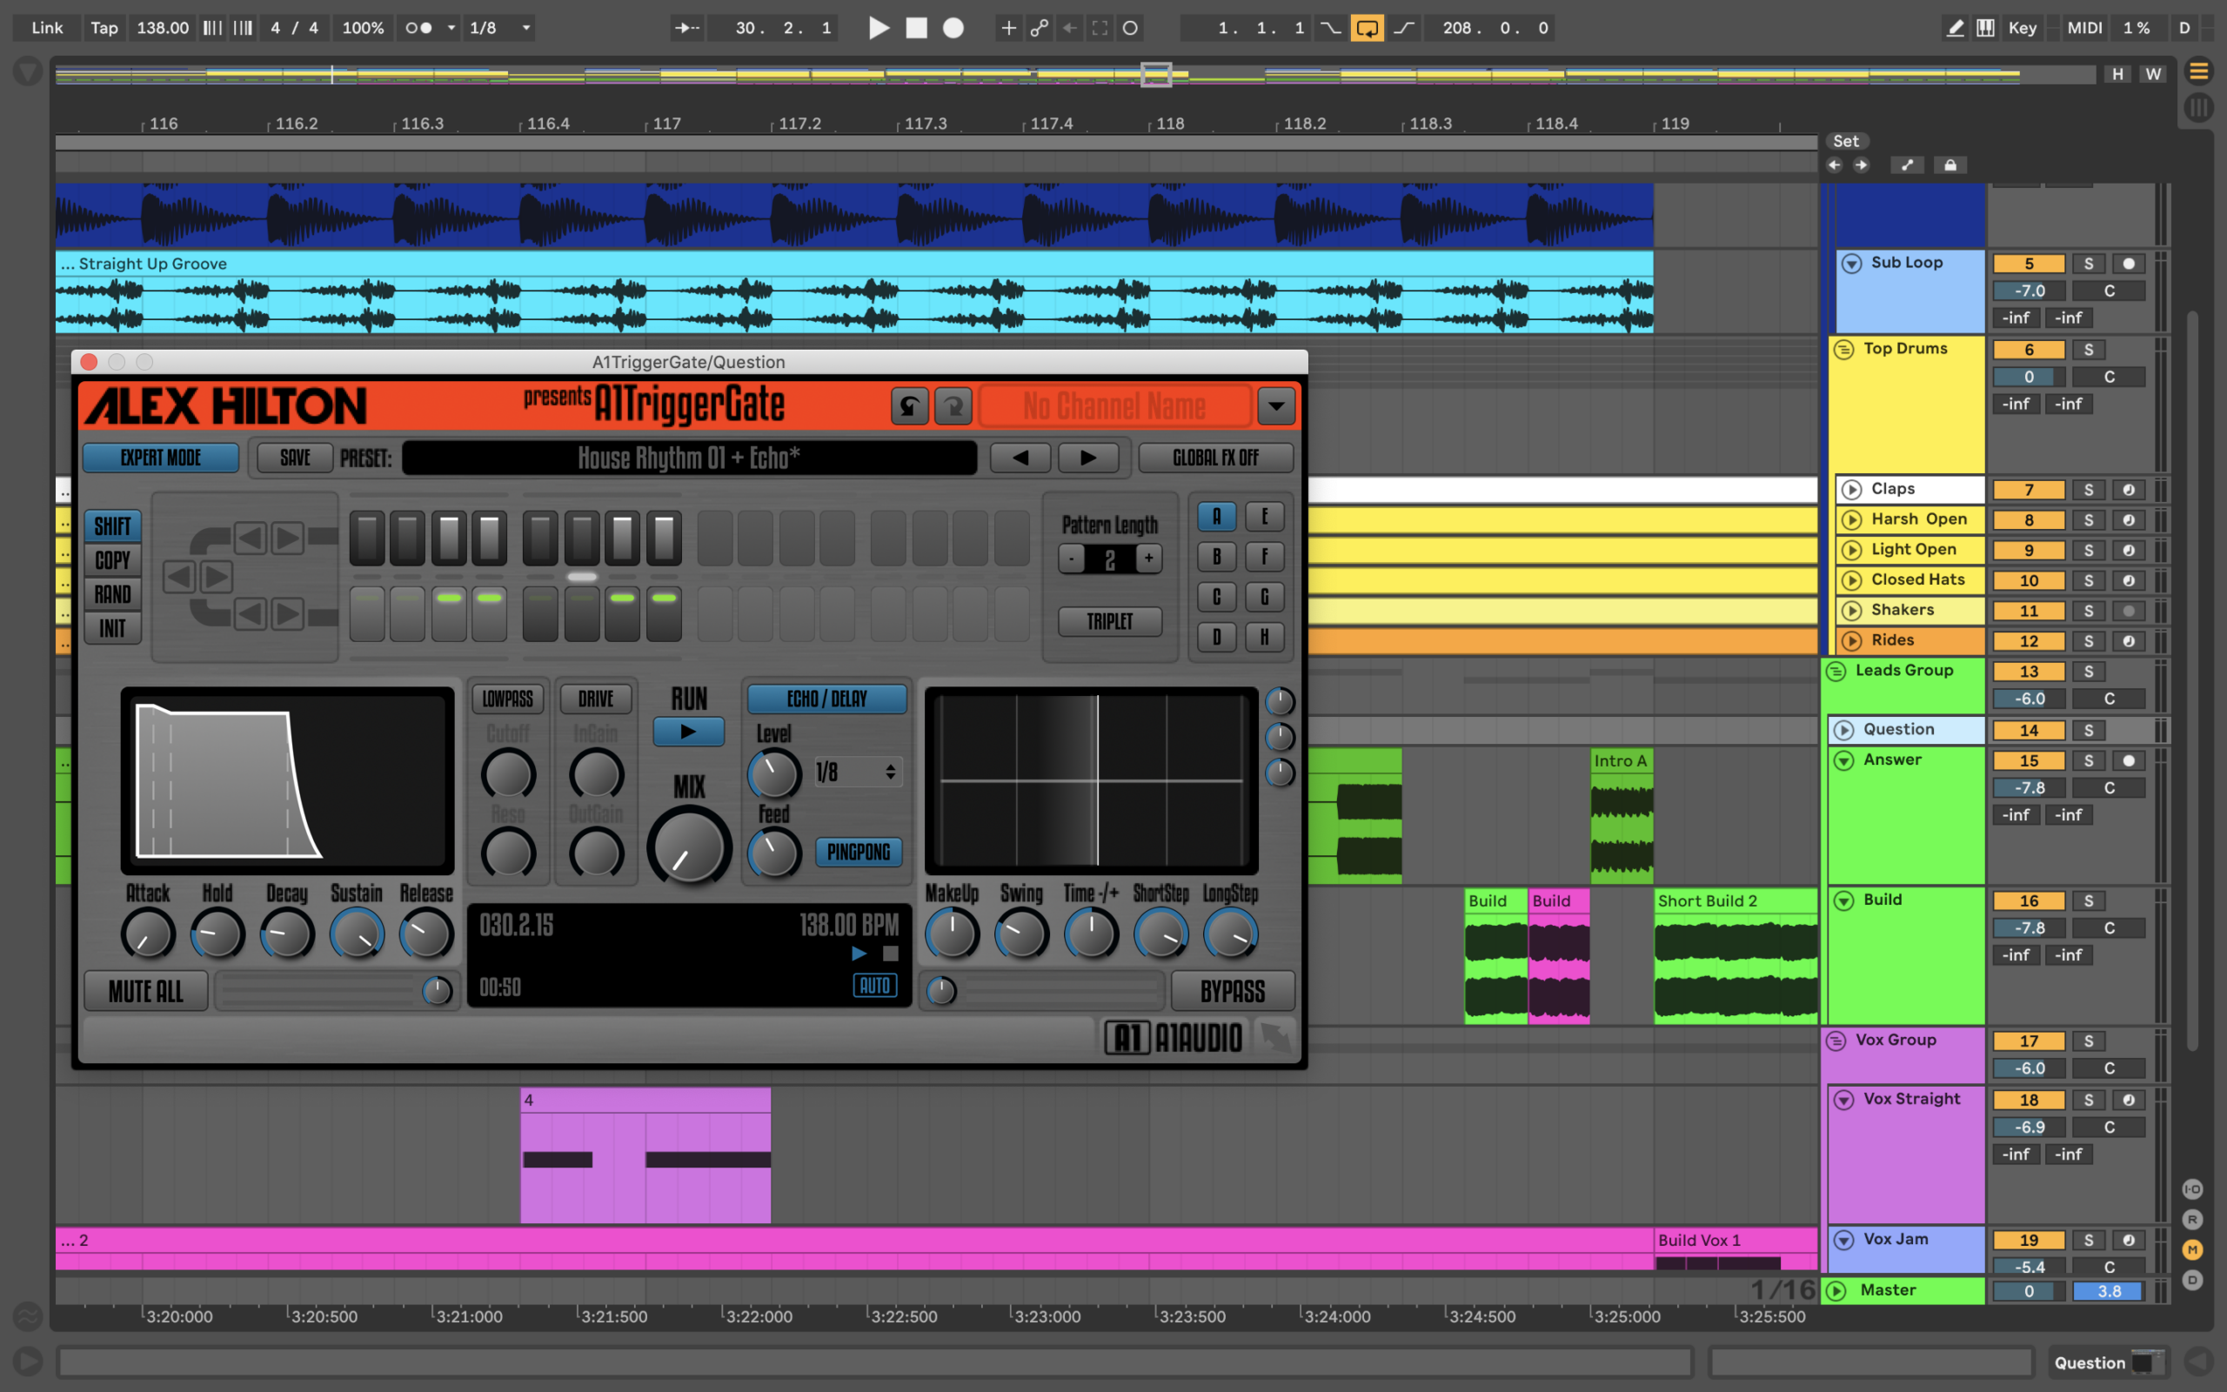Click the lock icon under Set
2227x1392 pixels.
click(x=1950, y=164)
